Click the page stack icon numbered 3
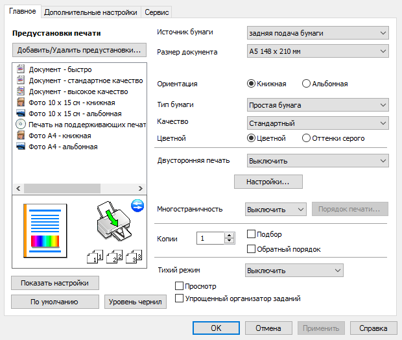The width and height of the screenshot is (402, 340). 134,256
